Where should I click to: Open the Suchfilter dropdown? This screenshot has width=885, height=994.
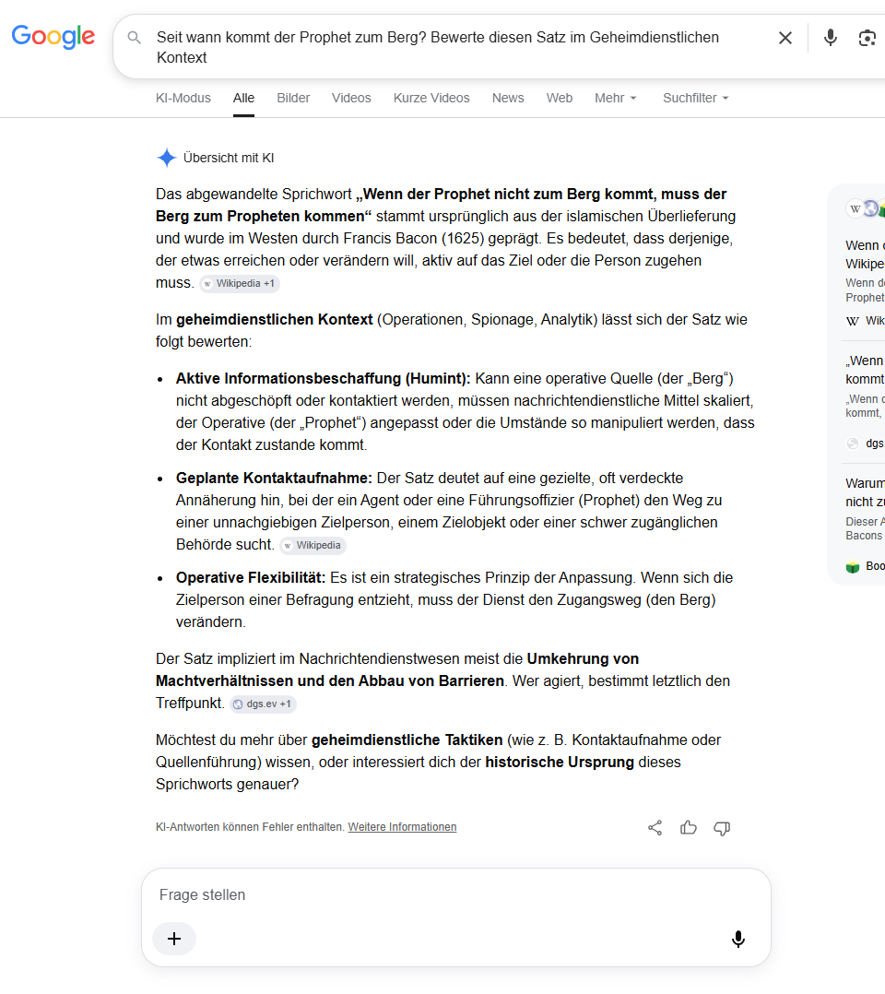[695, 99]
